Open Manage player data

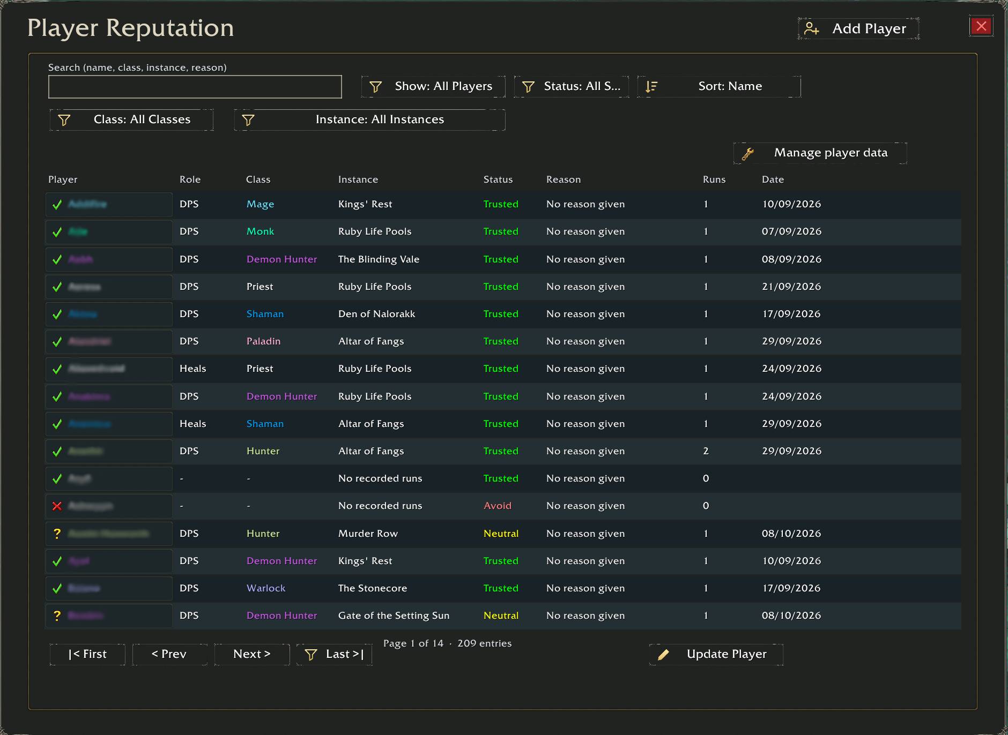[x=820, y=153]
